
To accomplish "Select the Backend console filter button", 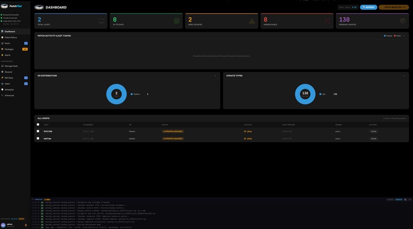I will point(399,200).
